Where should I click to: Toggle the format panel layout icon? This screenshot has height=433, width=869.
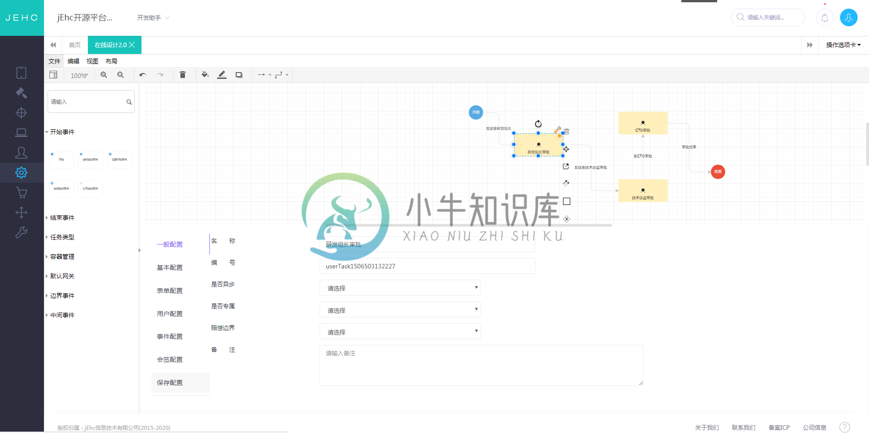(53, 75)
